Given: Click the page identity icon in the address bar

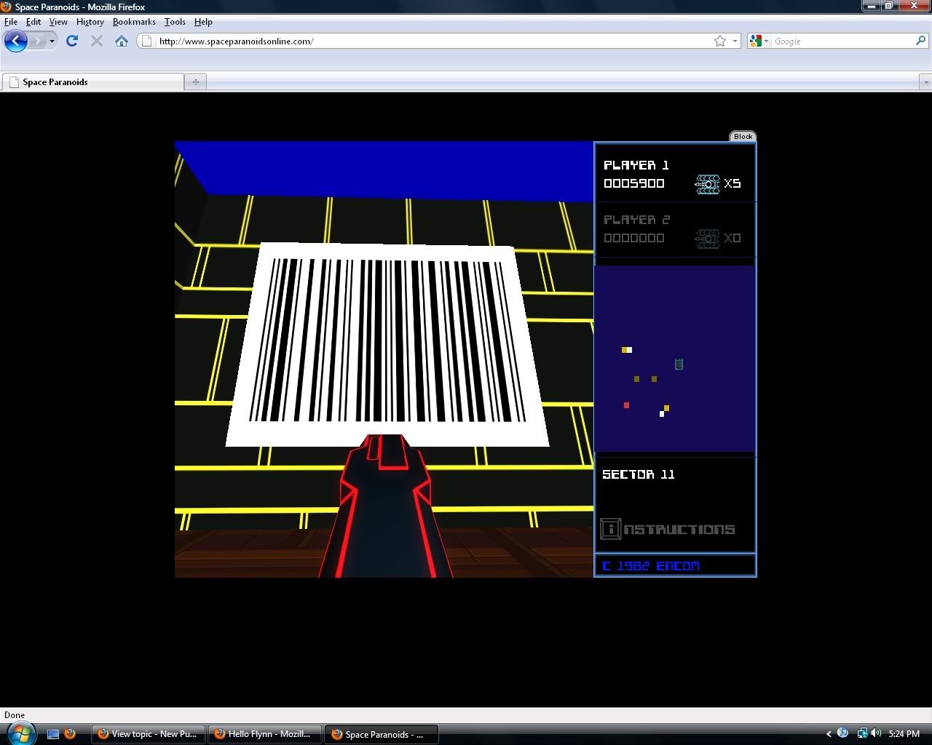Looking at the screenshot, I should tap(146, 41).
